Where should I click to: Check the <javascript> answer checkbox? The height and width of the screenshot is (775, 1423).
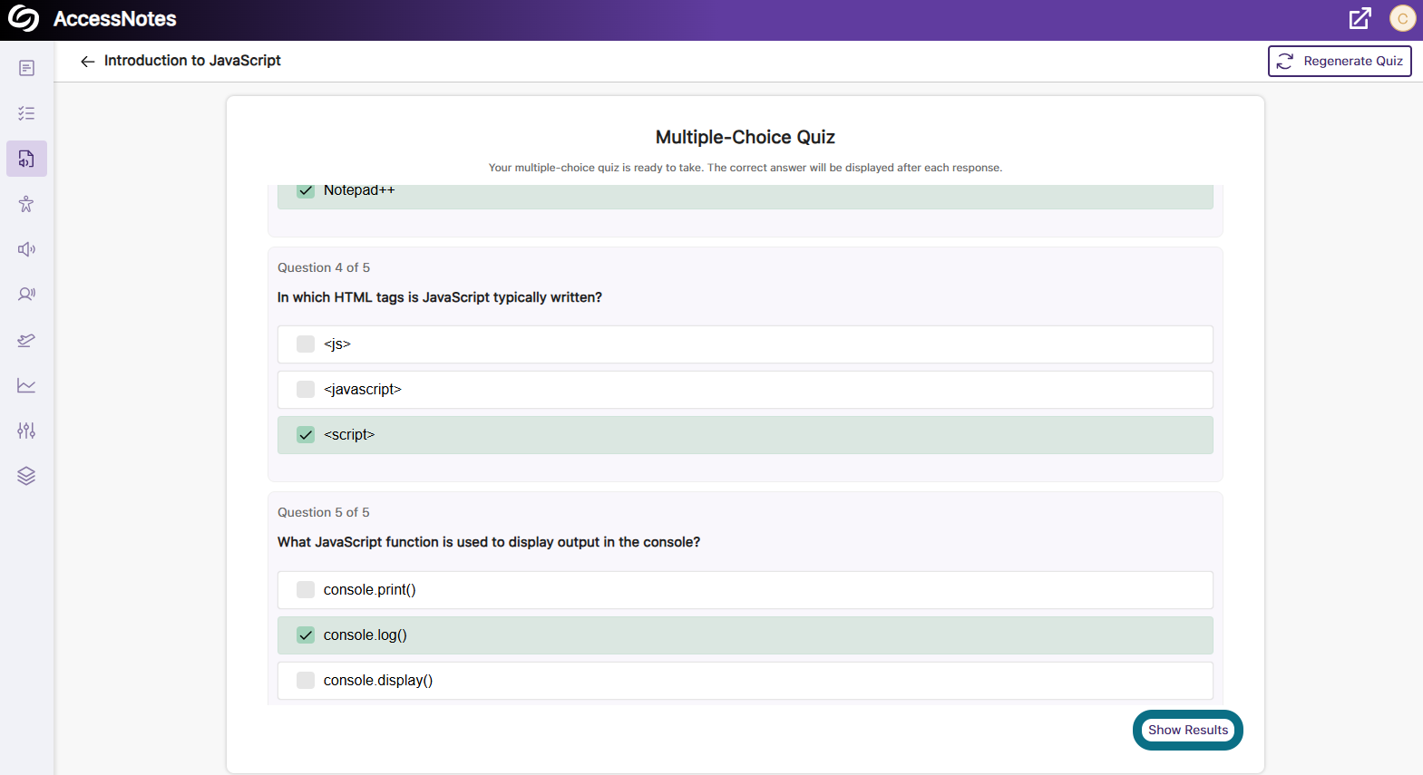306,390
